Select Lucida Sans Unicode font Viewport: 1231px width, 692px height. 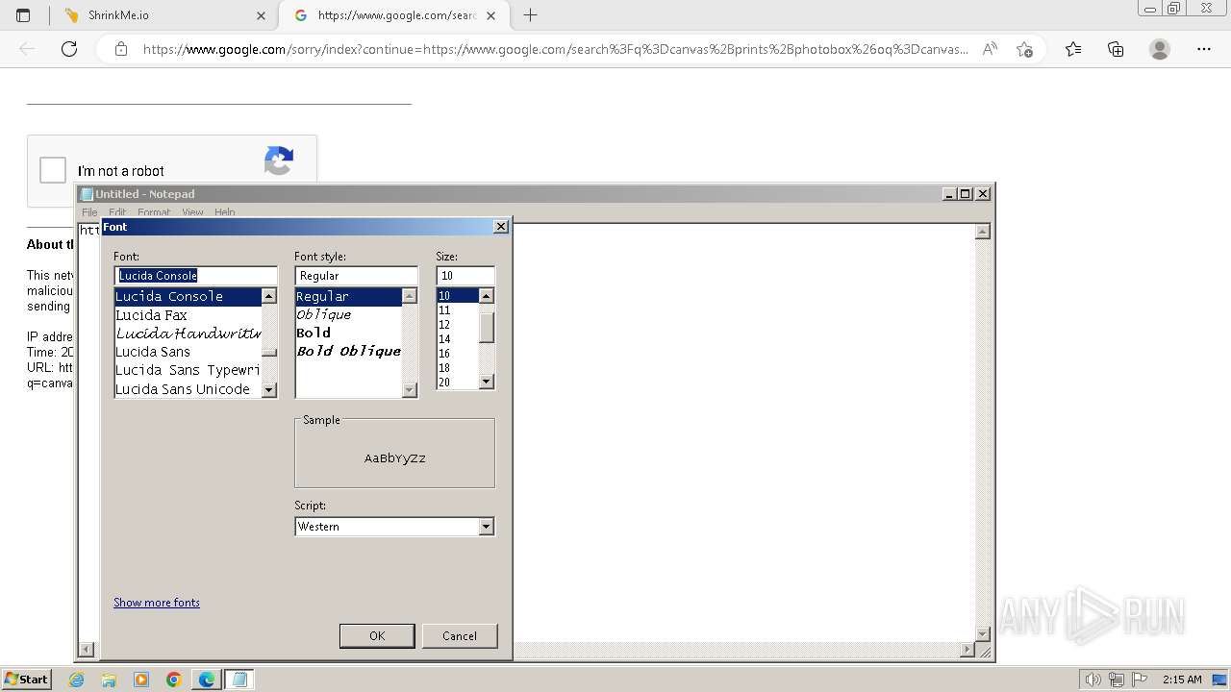tap(188, 389)
